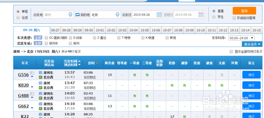The height and width of the screenshot is (118, 264).
Task: Click the 03:06 duration of G556
Action: [88, 72]
